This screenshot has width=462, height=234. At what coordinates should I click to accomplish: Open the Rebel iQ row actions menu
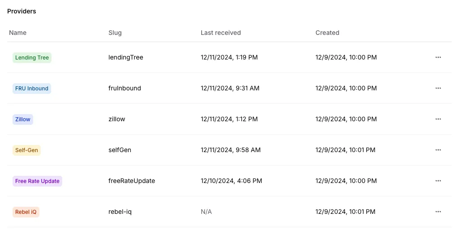[x=438, y=212]
